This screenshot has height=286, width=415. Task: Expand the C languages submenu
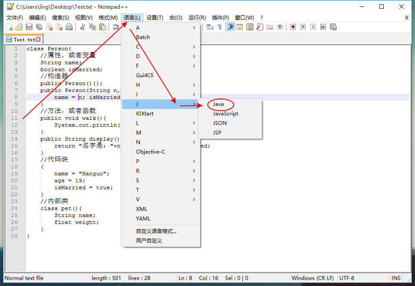coord(161,47)
